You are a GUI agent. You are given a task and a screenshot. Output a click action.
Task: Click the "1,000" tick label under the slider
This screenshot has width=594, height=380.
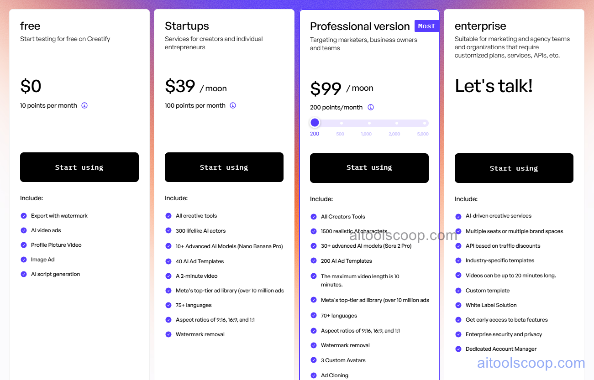(366, 134)
